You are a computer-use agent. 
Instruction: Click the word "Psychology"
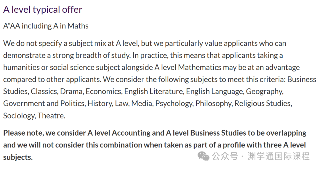(x=174, y=103)
